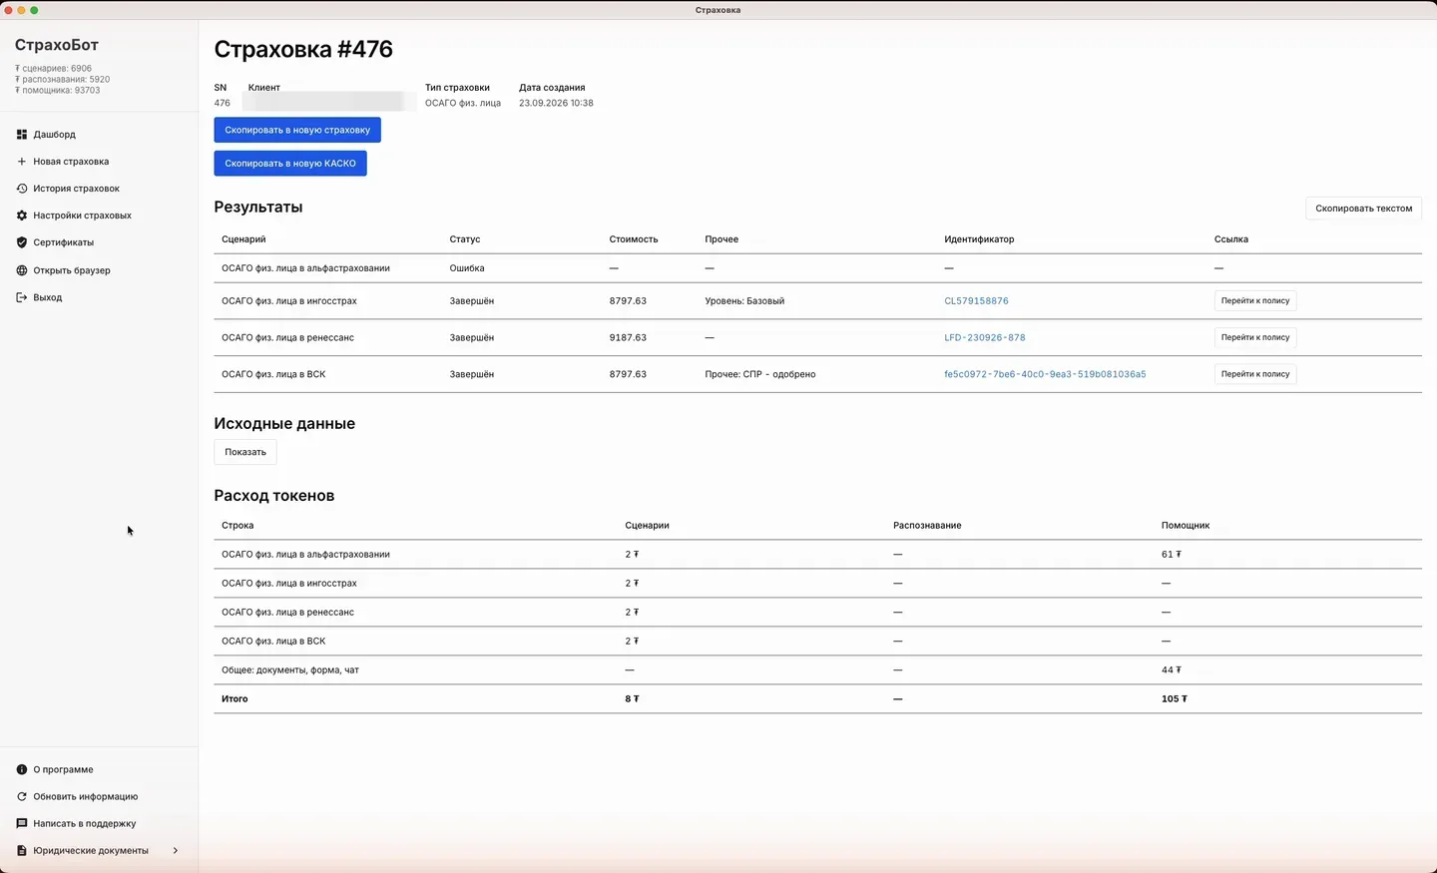Viewport: 1437px width, 873px height.
Task: Click the История страховок clock icon
Action: coord(22,189)
